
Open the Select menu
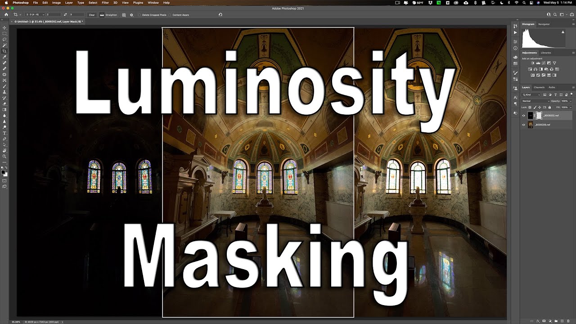93,3
